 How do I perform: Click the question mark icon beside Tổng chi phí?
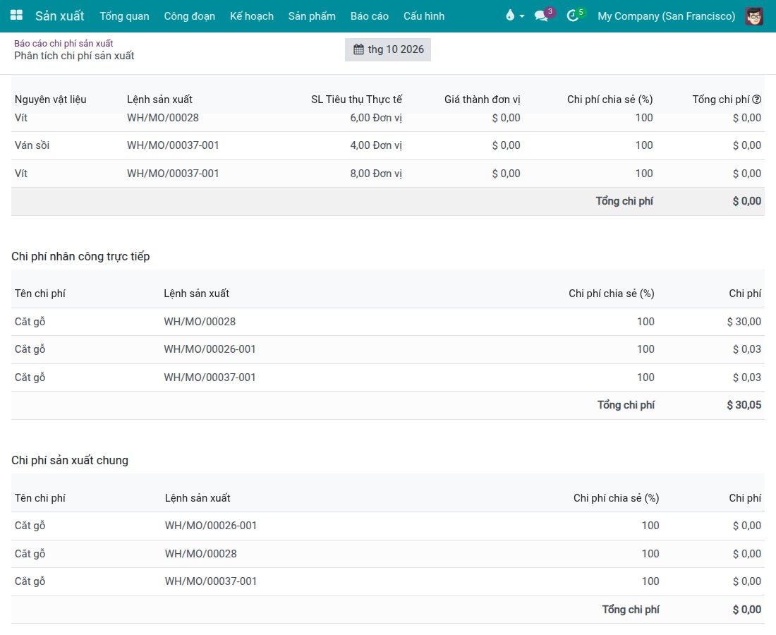pyautogui.click(x=757, y=99)
